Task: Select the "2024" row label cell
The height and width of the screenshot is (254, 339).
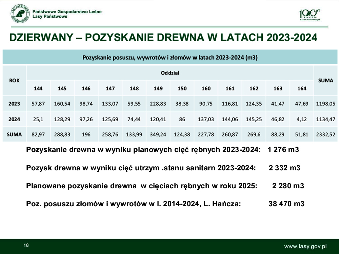Action: [14, 119]
